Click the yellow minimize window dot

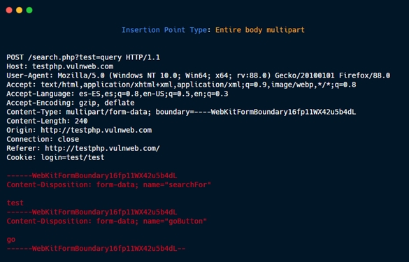(x=20, y=10)
